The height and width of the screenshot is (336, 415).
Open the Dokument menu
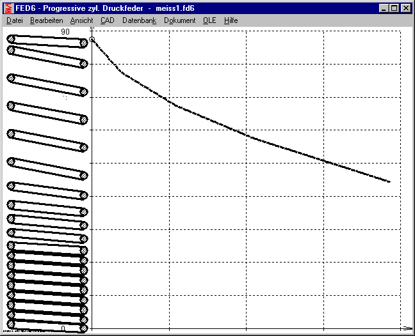tap(179, 20)
